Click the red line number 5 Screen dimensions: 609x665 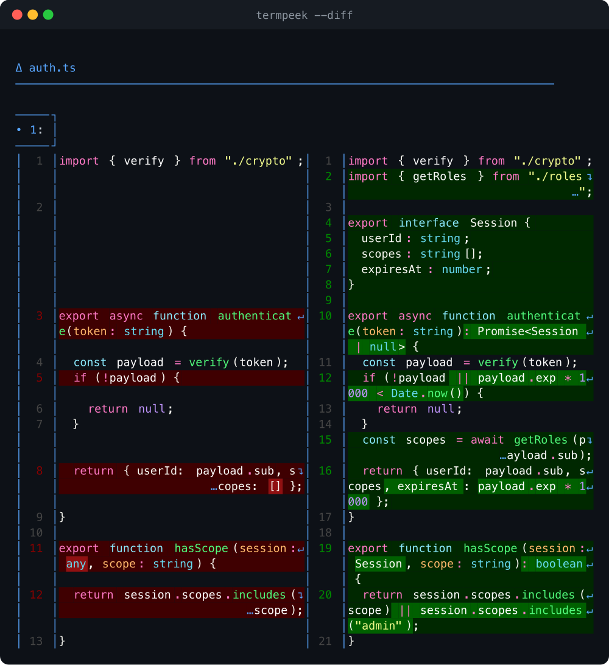pyautogui.click(x=40, y=378)
